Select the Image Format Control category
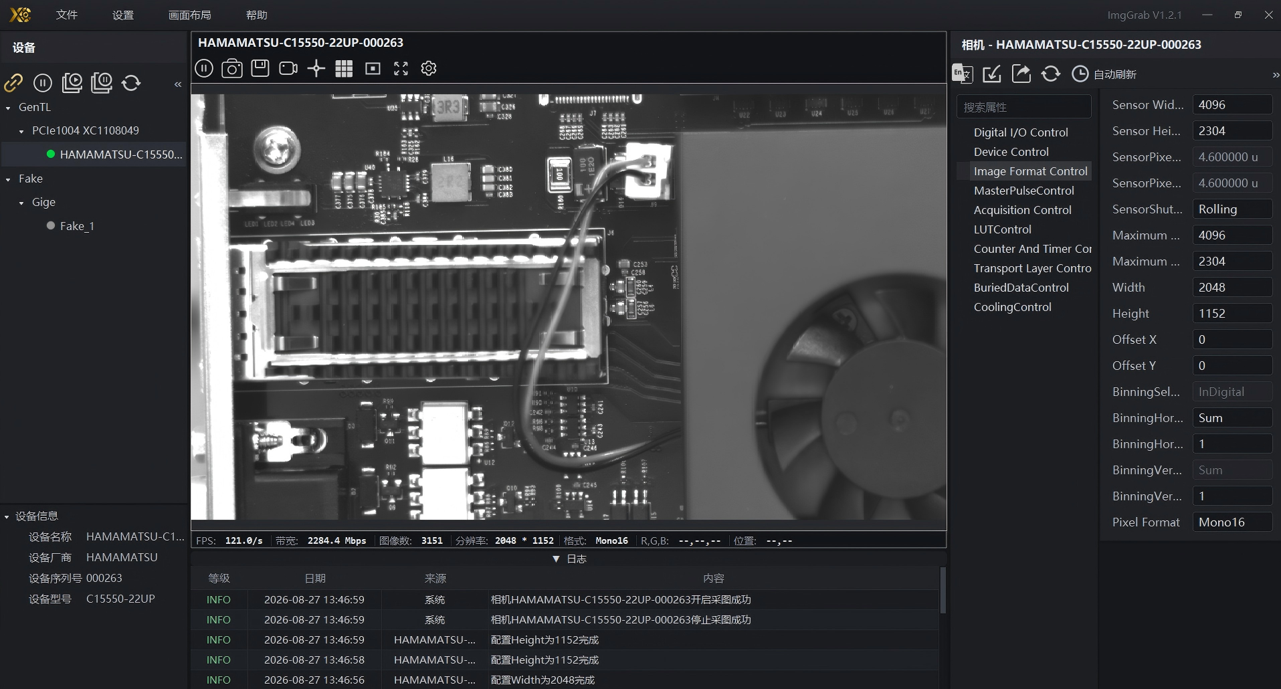The width and height of the screenshot is (1281, 689). (x=1030, y=171)
